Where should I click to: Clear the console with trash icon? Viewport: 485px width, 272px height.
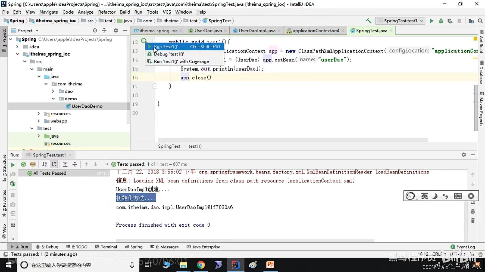tap(473, 221)
